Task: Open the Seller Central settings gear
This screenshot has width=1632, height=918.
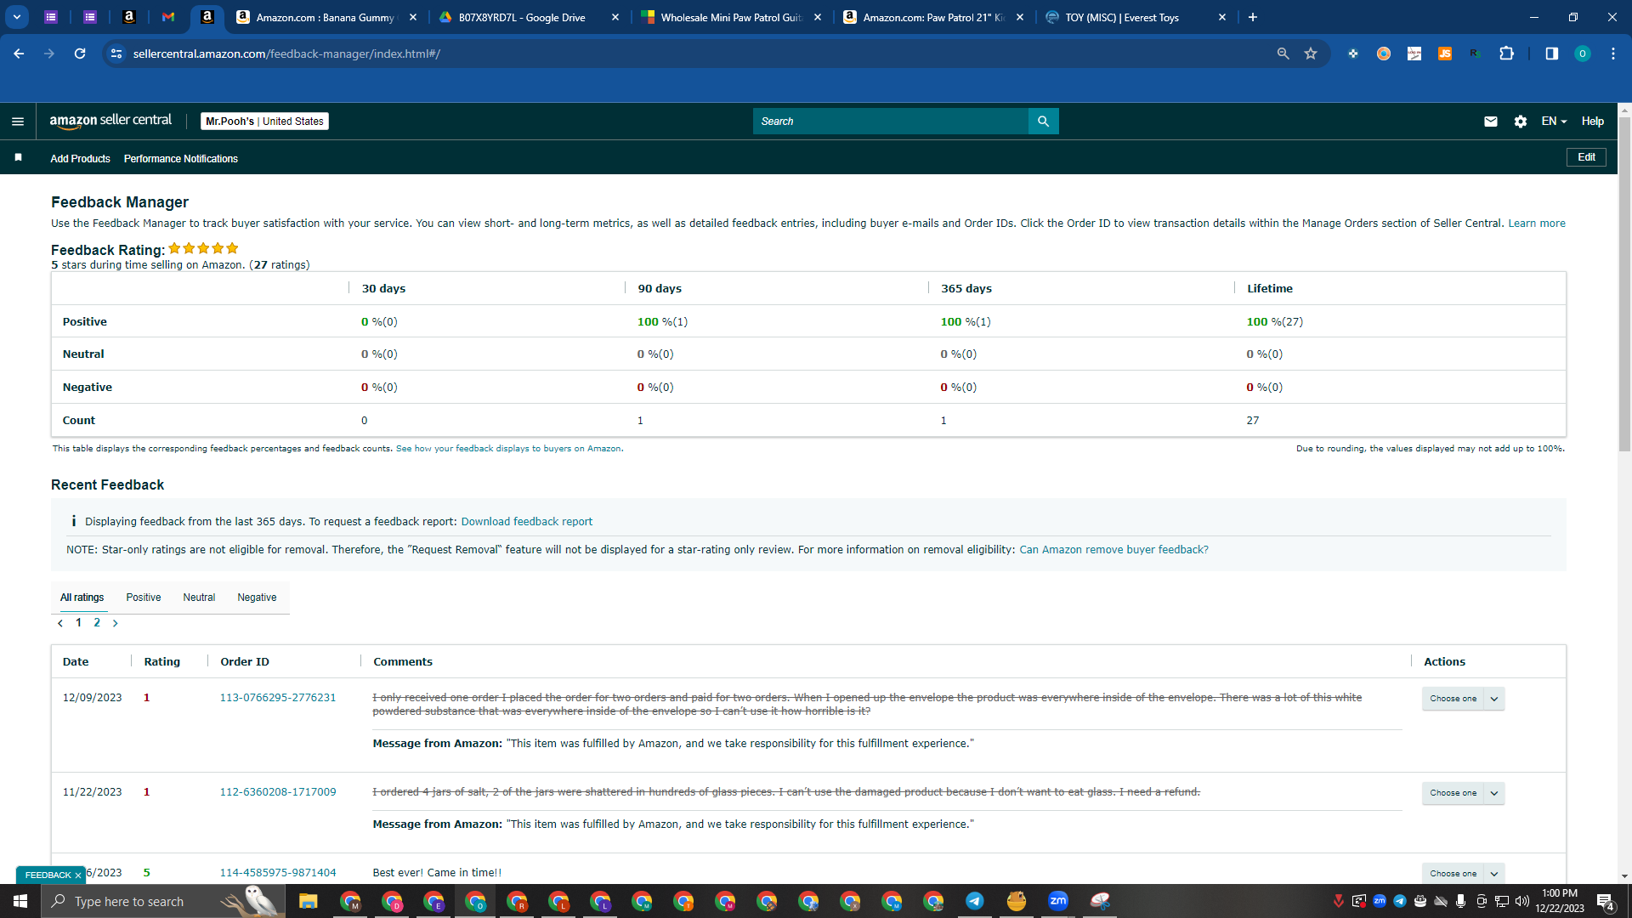Action: point(1520,122)
